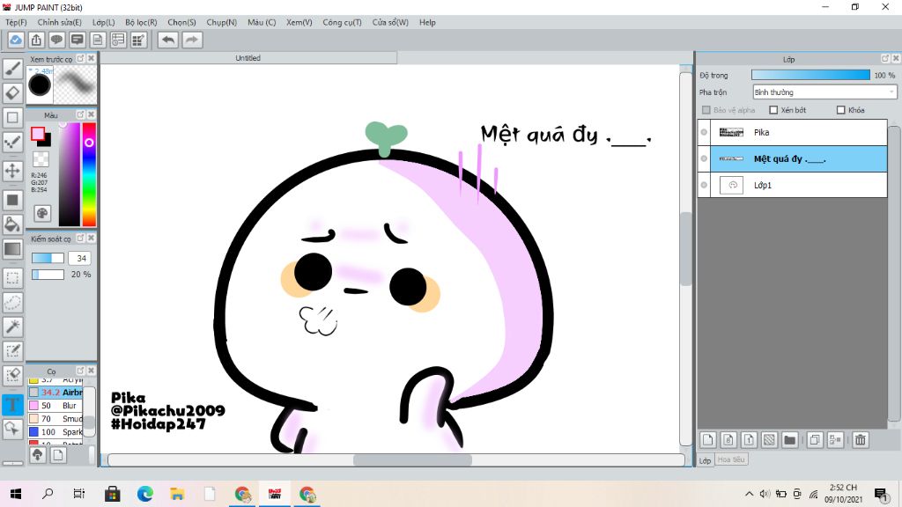Select the Untitled document tab
This screenshot has width=902, height=507.
pos(248,58)
